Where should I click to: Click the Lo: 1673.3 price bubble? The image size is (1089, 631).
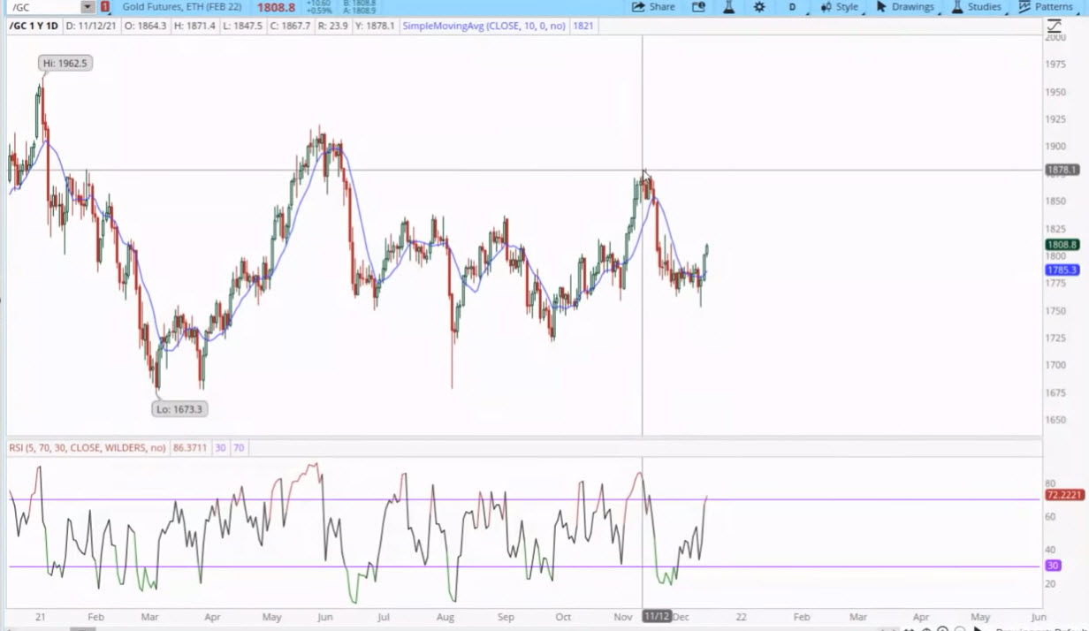coord(179,409)
